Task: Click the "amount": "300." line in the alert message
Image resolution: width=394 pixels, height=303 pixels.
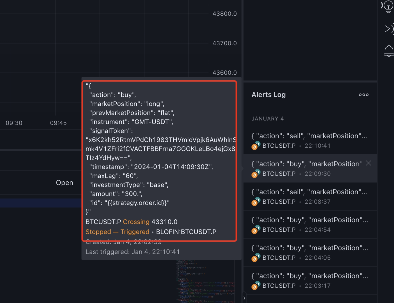Action: pyautogui.click(x=116, y=194)
